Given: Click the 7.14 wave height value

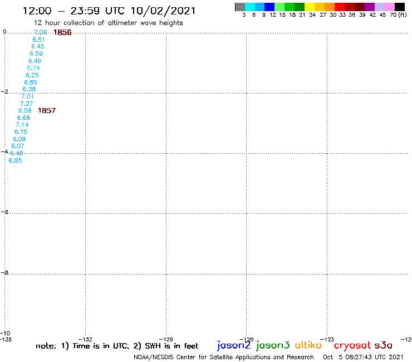Looking at the screenshot, I should (22, 125).
